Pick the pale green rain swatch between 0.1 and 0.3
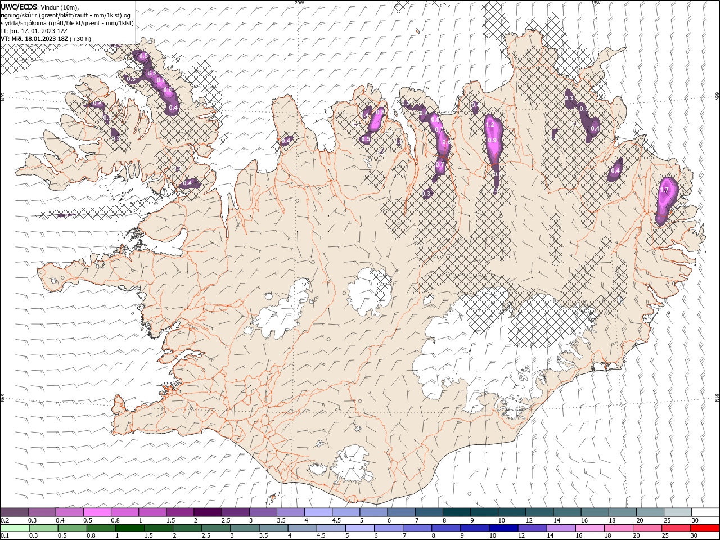This screenshot has width=720, height=540. (15, 528)
